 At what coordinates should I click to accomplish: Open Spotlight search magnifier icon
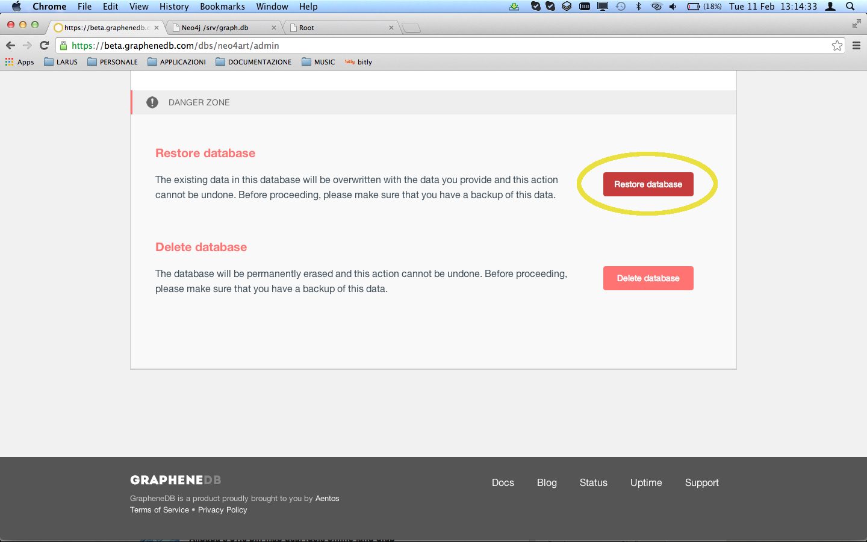click(x=850, y=7)
